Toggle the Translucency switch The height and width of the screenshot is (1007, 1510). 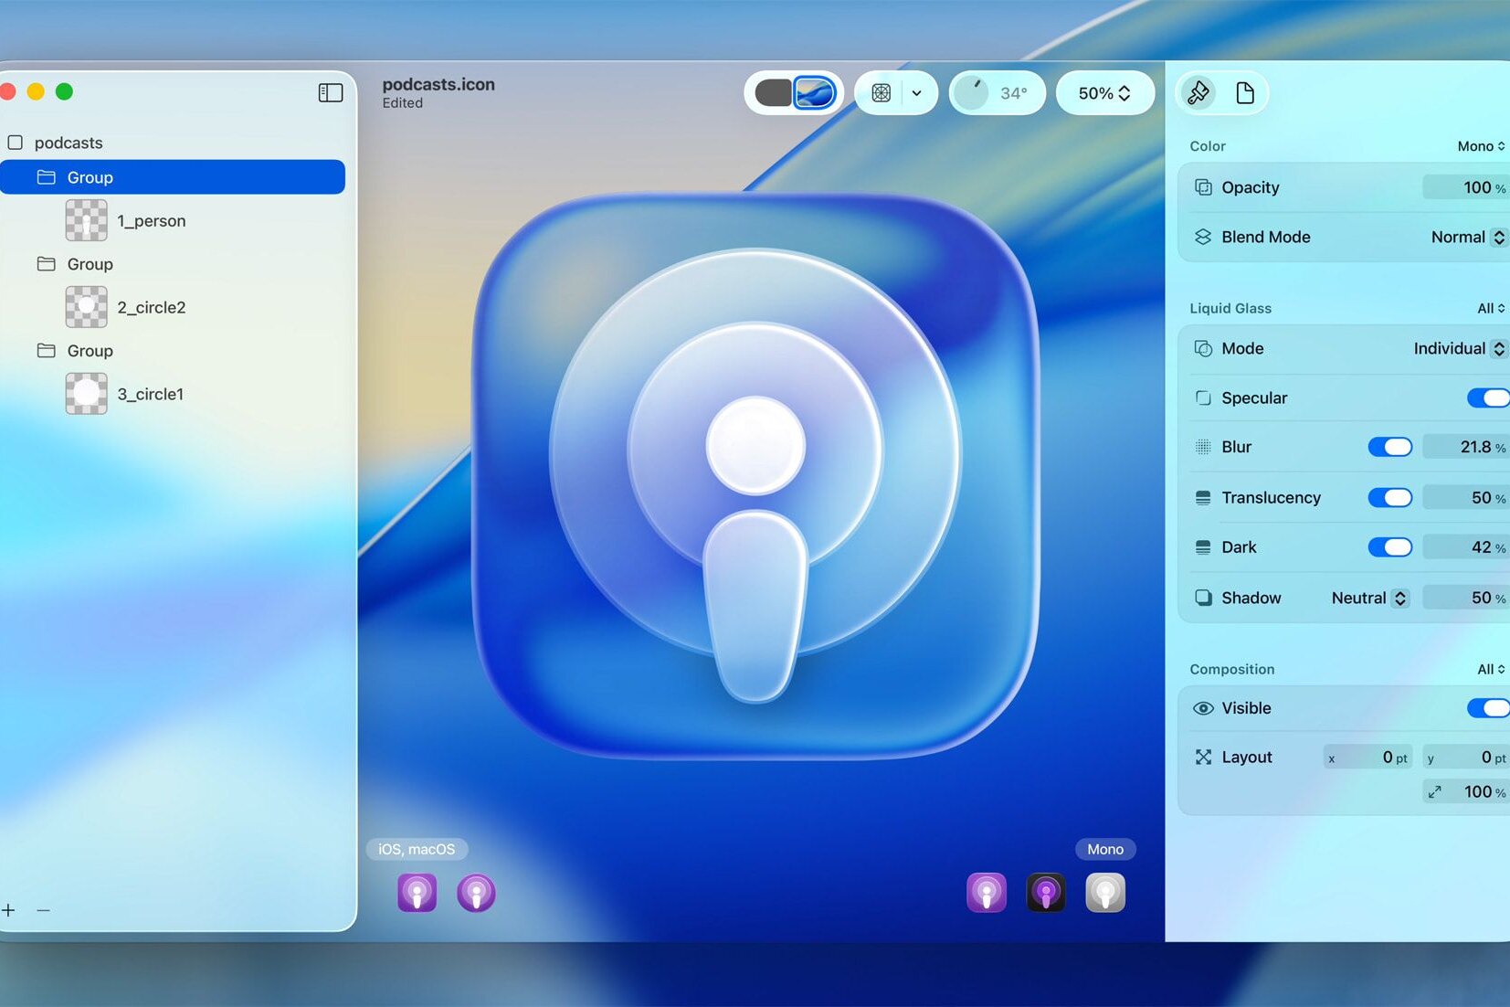[1389, 497]
